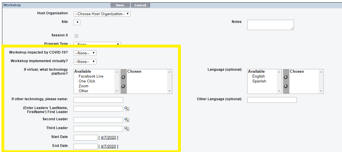Click the language Chosen list scrollbar
Screen dimensions: 342x152
point(321,81)
